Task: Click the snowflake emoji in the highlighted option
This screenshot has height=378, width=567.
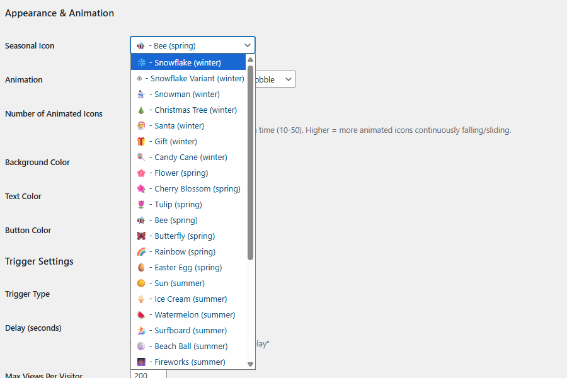Action: [x=141, y=62]
